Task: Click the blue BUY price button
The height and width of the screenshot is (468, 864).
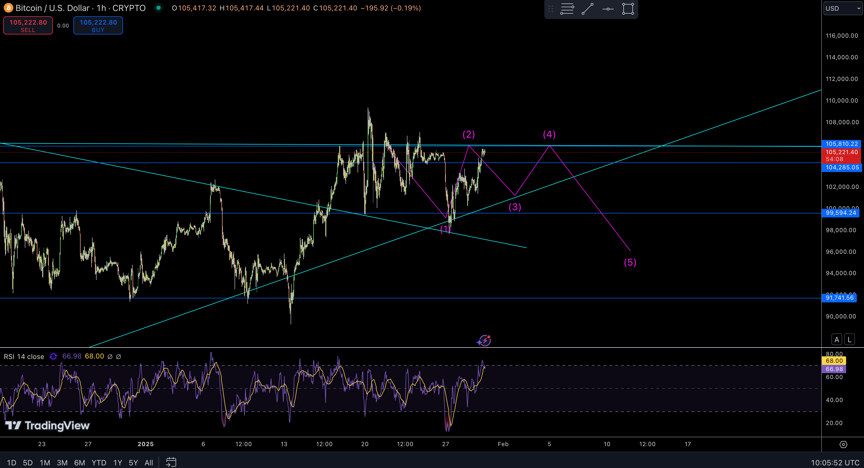Action: point(98,26)
